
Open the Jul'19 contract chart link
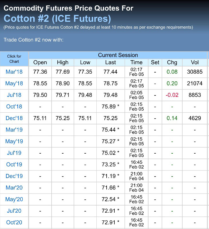tap(14, 153)
